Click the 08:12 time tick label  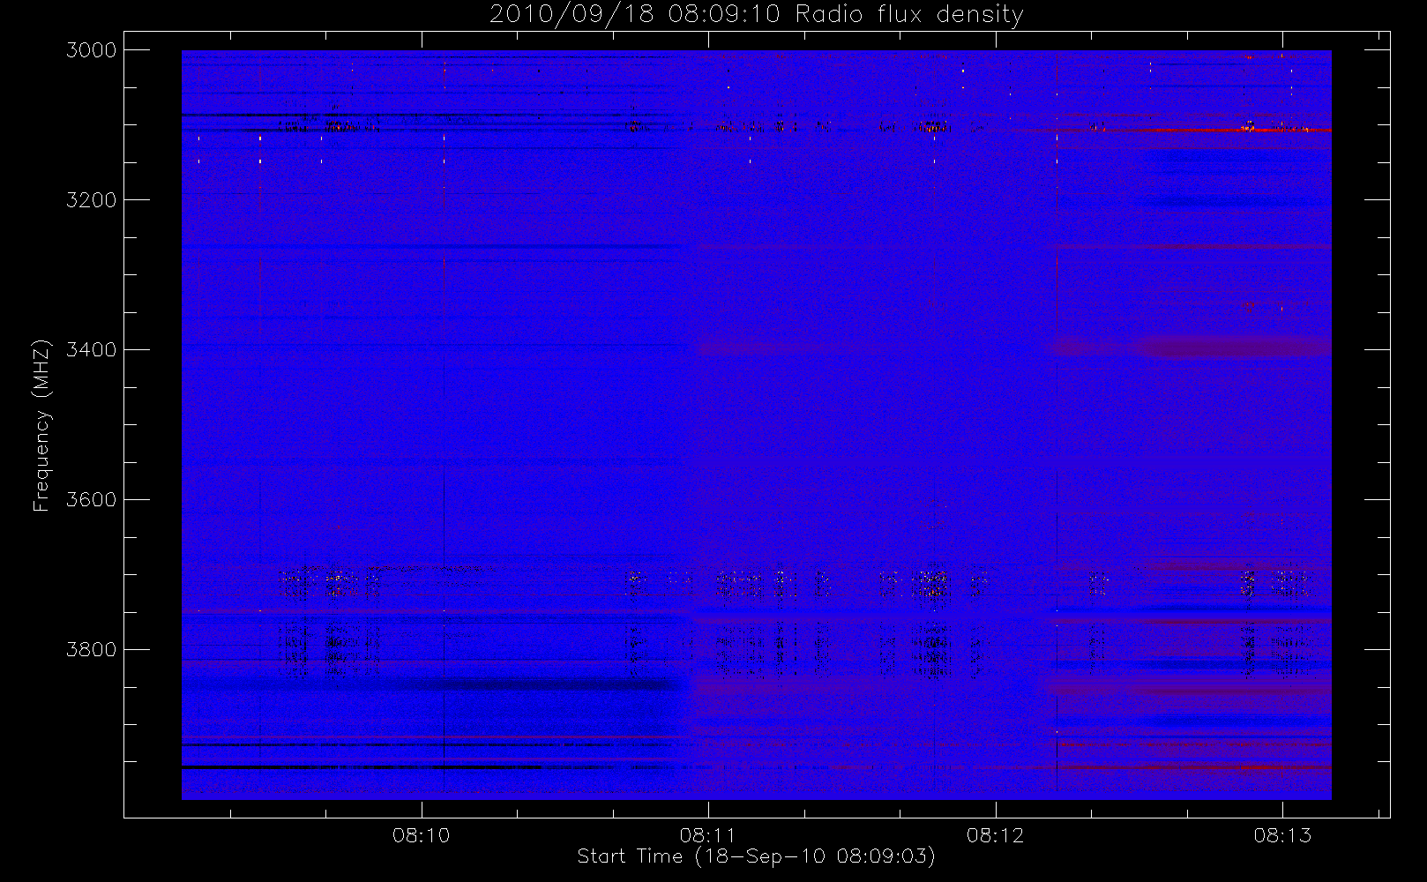(x=996, y=835)
